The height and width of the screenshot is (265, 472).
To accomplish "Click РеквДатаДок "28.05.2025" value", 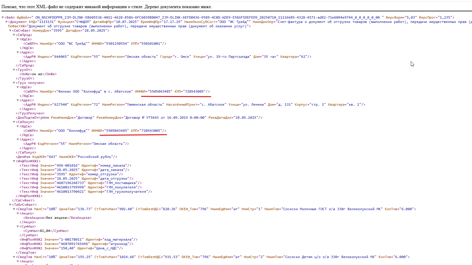I will (x=246, y=118).
